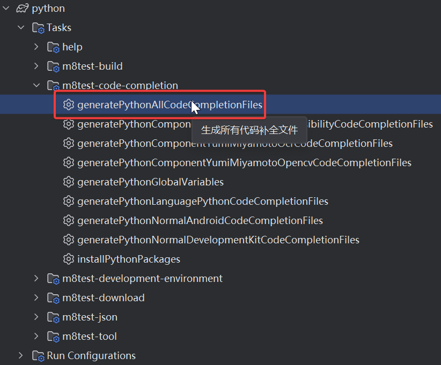The image size is (441, 365).
Task: Collapse the Tasks tree node
Action: [21, 28]
